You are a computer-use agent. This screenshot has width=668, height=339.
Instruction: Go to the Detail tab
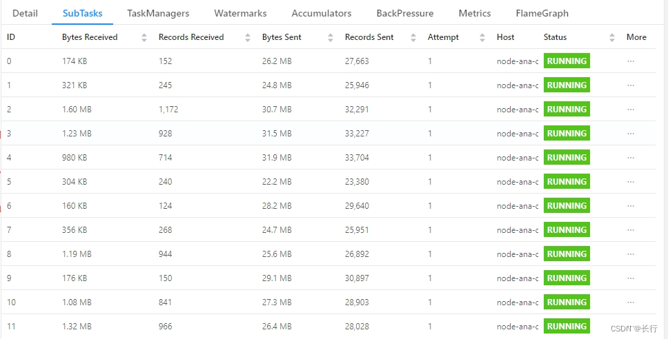pos(25,13)
